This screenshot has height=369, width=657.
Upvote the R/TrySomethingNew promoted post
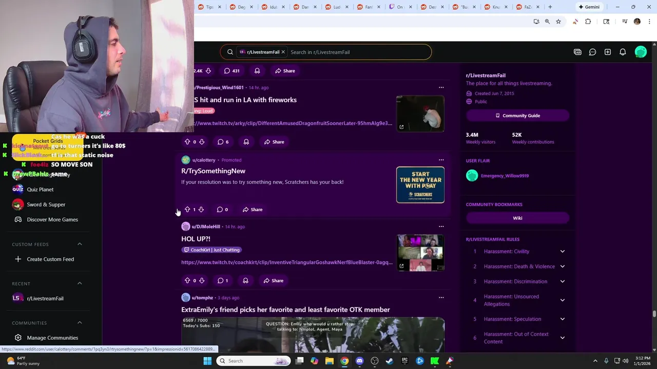[187, 209]
